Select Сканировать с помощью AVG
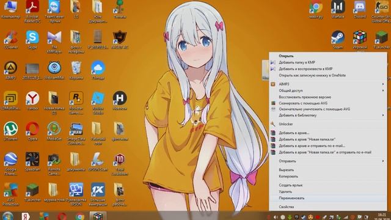 [328, 103]
